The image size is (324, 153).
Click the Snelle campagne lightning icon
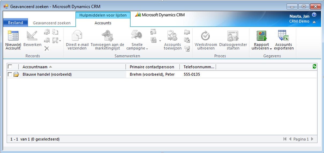137,36
